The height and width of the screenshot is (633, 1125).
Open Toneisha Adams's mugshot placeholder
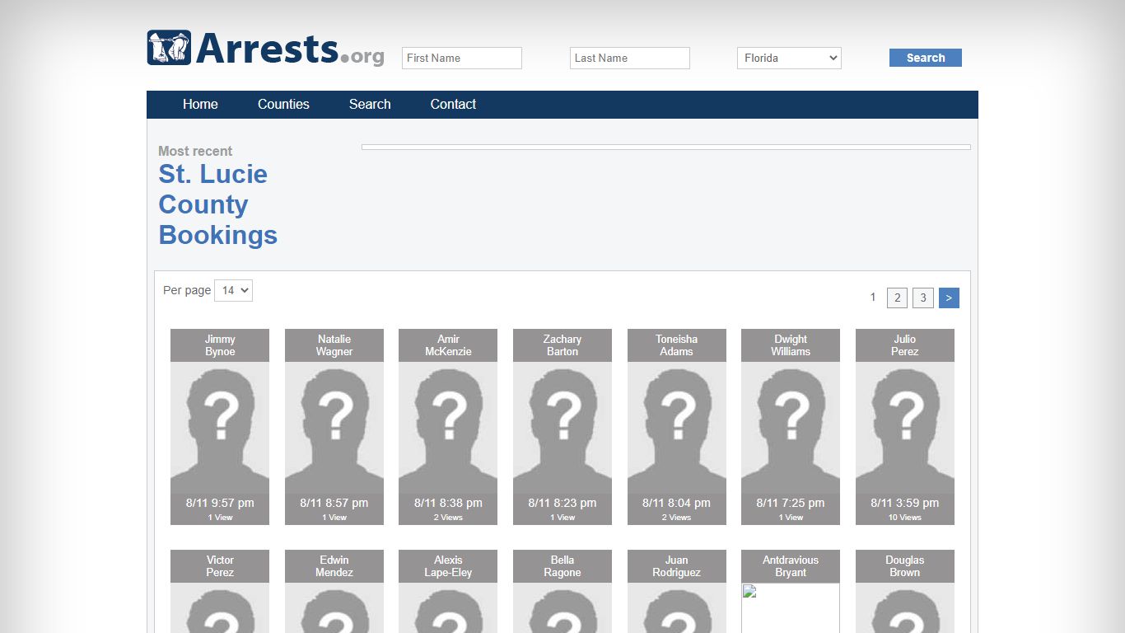(x=677, y=427)
